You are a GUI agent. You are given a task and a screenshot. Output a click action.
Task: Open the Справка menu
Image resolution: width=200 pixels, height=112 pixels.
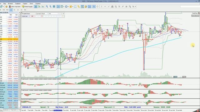coord(38,3)
